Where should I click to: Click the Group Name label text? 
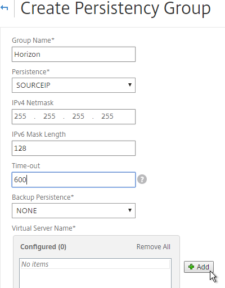(x=33, y=40)
